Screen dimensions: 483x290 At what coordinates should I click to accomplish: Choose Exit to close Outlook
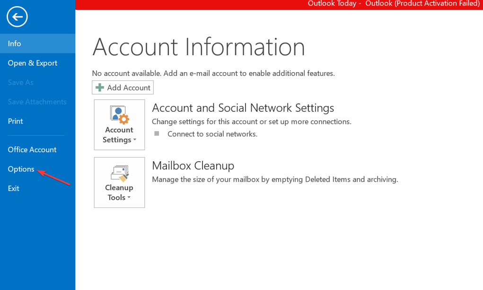pyautogui.click(x=37, y=188)
